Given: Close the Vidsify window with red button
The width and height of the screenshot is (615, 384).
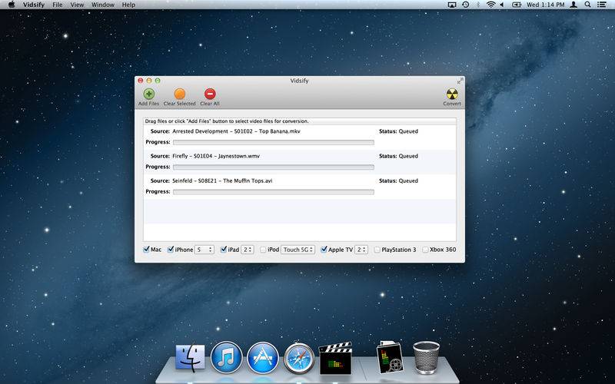Looking at the screenshot, I should (141, 81).
